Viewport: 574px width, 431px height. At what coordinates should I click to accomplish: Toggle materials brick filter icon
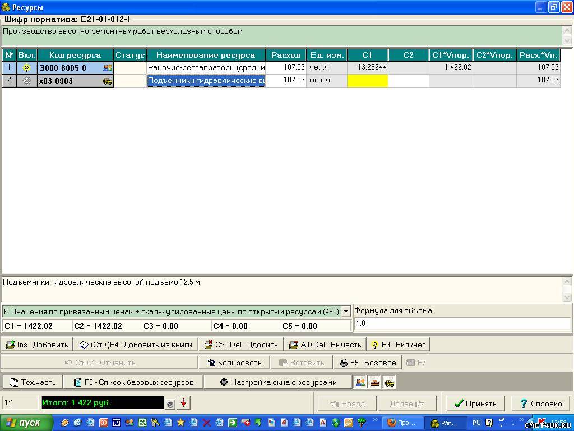click(x=374, y=382)
